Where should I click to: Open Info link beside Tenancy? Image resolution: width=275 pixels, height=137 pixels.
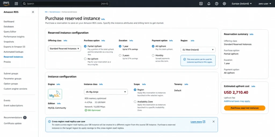[186, 84]
